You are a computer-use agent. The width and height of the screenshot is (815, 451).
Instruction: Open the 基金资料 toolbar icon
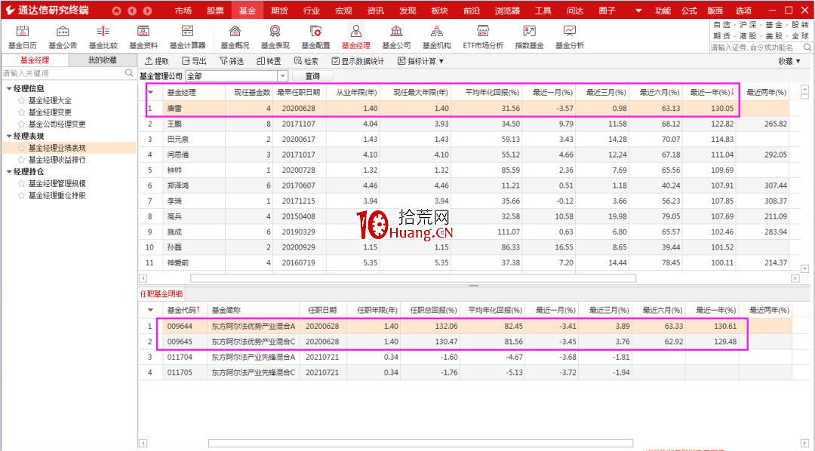point(143,37)
